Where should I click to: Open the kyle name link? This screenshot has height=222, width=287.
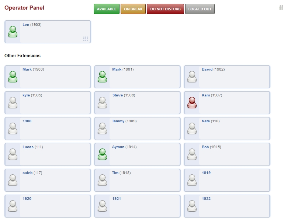(x=26, y=95)
